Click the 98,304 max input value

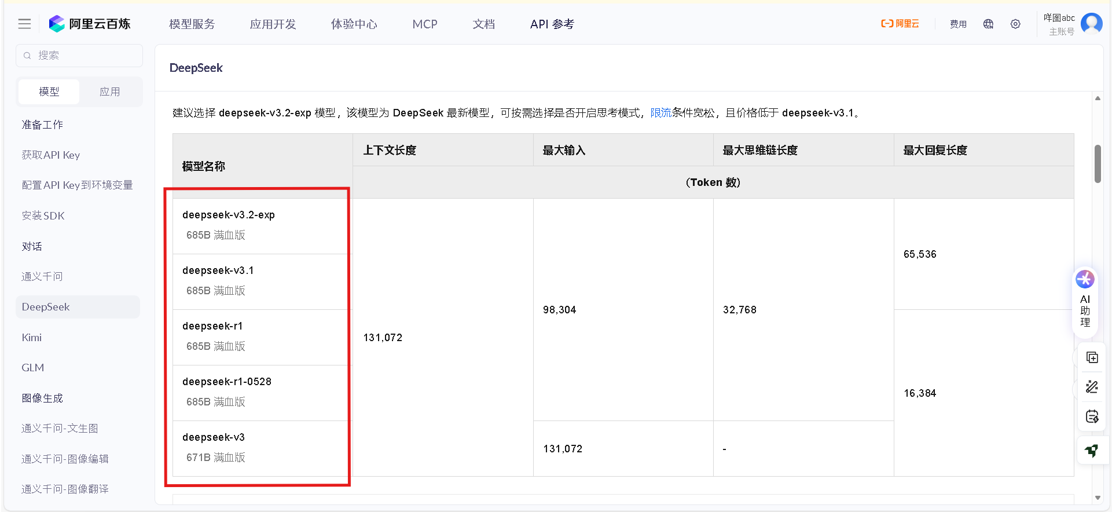560,310
